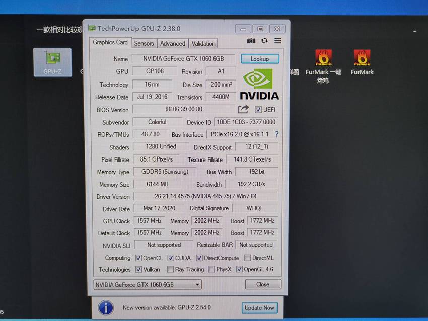Select the GPU-Z desktop shortcut icon
428x321 pixels.
[x=53, y=62]
